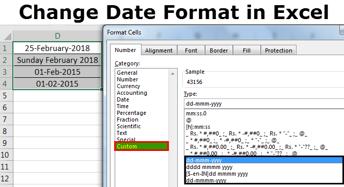Choose the Currency category
The image size is (344, 187).
click(x=128, y=86)
